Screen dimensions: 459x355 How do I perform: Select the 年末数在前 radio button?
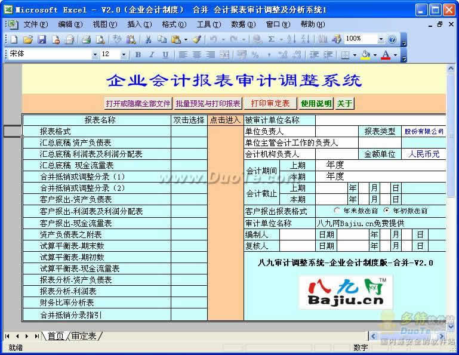pos(337,211)
